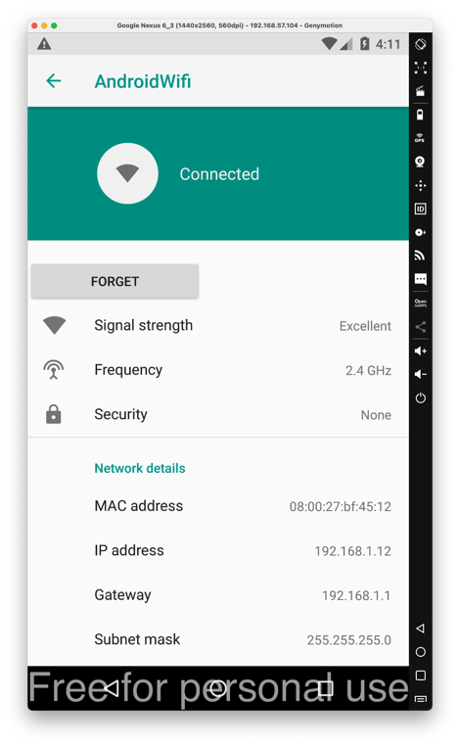Rotate the device with the Genymotion rotate icon
This screenshot has height=747, width=460.
421,44
